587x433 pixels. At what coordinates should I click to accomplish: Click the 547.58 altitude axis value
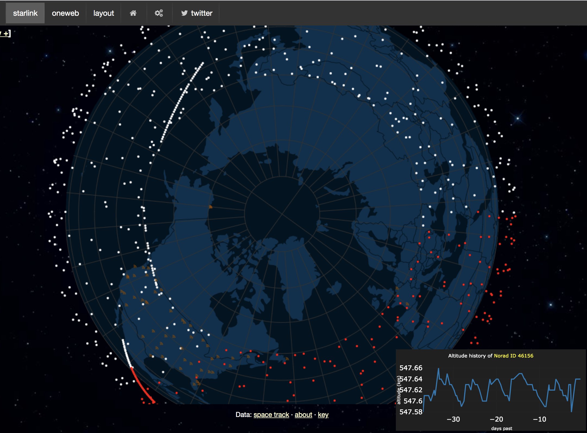(411, 412)
